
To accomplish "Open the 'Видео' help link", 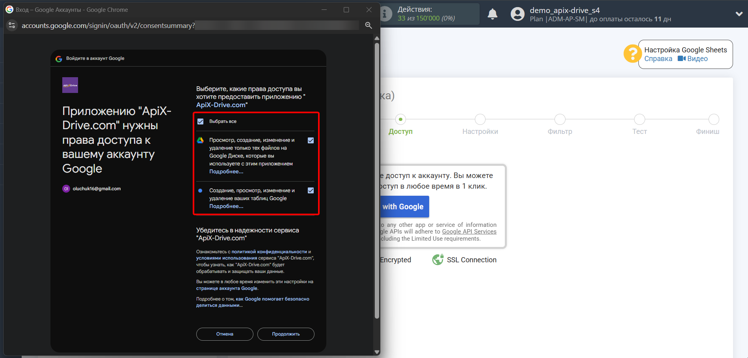I will [693, 59].
